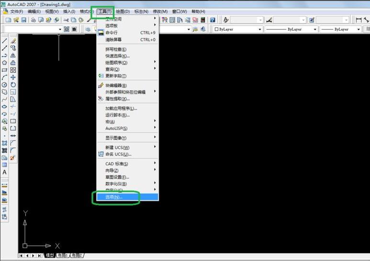Select the Rotate modify tool
The height and width of the screenshot is (261, 370).
click(x=13, y=85)
